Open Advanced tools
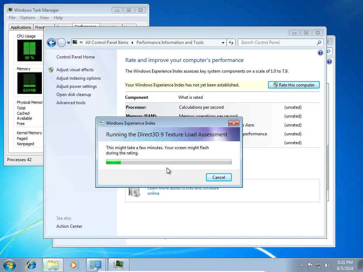Image resolution: width=363 pixels, height=272 pixels. coord(71,102)
